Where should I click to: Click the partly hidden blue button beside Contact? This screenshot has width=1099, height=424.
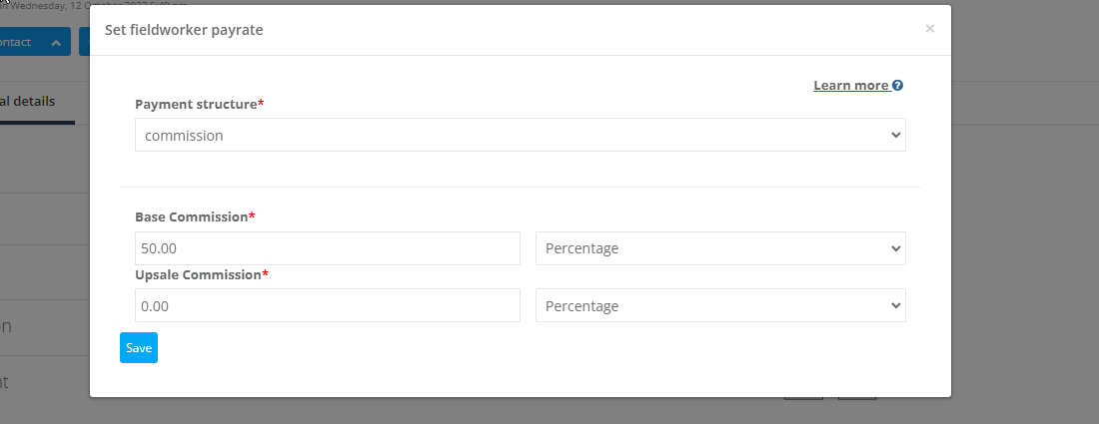84,42
